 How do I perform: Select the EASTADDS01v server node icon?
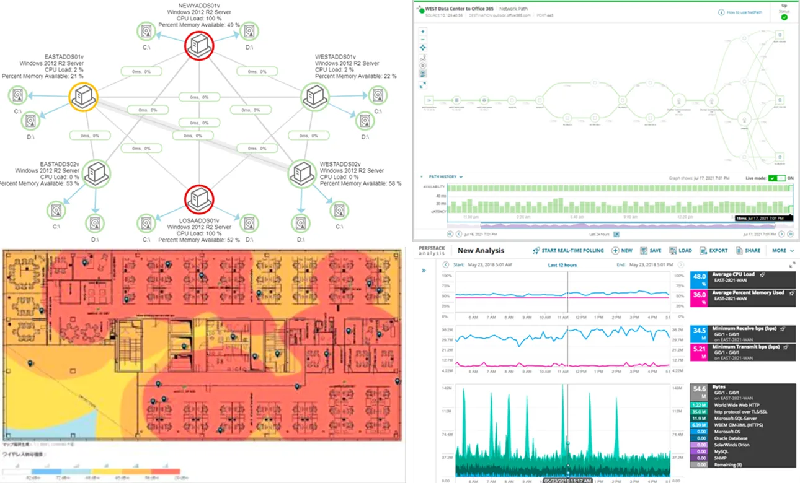click(x=83, y=97)
